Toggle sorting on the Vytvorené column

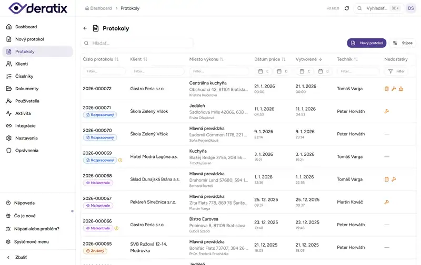pos(320,59)
